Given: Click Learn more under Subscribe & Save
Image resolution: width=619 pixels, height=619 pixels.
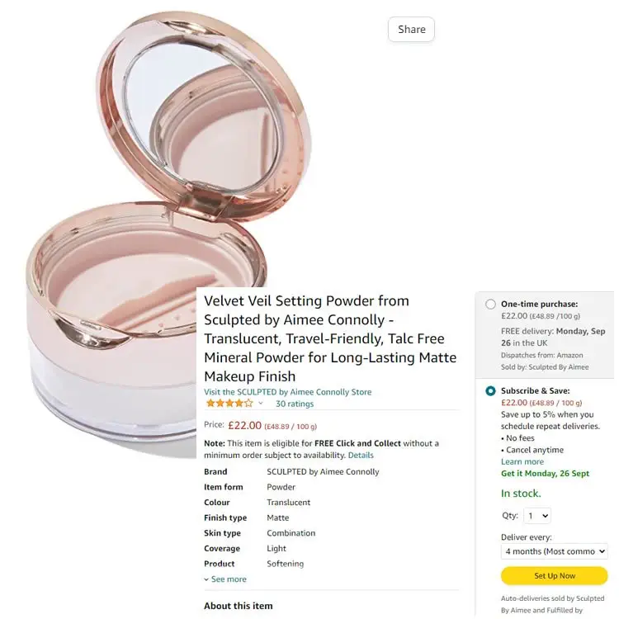Looking at the screenshot, I should coord(522,462).
